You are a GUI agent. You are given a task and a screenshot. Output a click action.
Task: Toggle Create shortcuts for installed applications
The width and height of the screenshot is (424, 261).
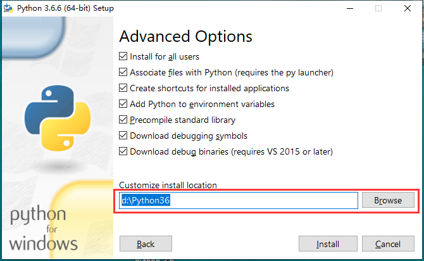click(x=123, y=88)
